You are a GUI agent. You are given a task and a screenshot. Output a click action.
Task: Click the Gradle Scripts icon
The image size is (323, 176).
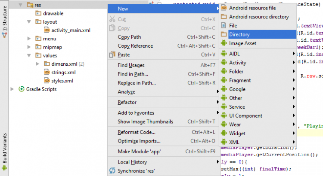tap(21, 89)
